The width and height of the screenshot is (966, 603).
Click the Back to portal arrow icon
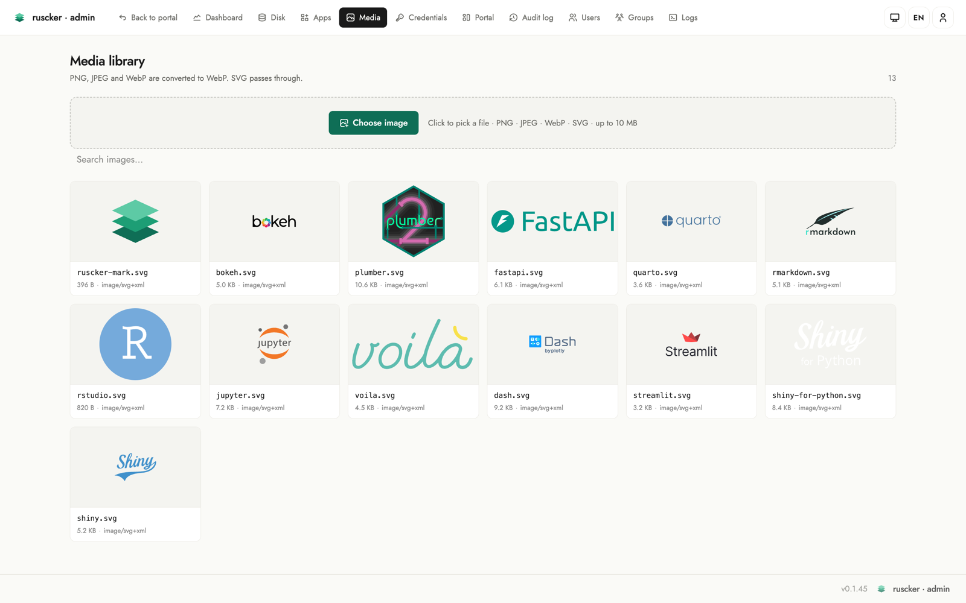click(x=123, y=17)
